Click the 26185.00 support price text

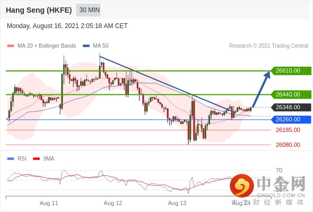[288, 130]
